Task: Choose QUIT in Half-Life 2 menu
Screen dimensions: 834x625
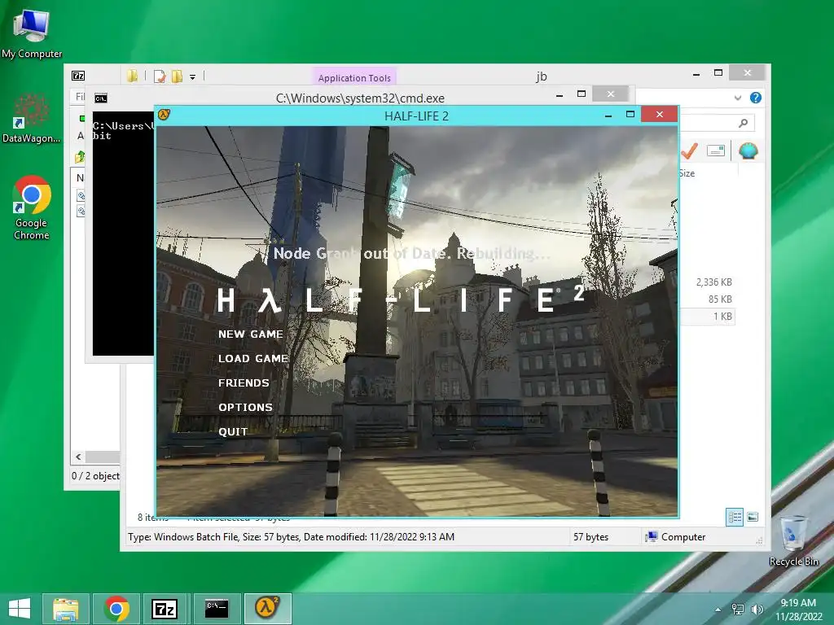Action: point(233,432)
